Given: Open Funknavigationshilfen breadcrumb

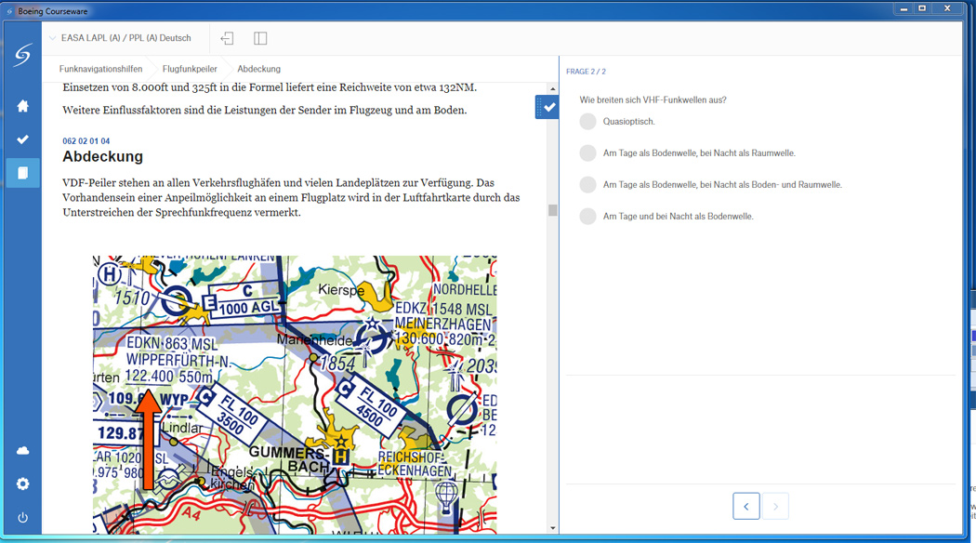Looking at the screenshot, I should 100,69.
